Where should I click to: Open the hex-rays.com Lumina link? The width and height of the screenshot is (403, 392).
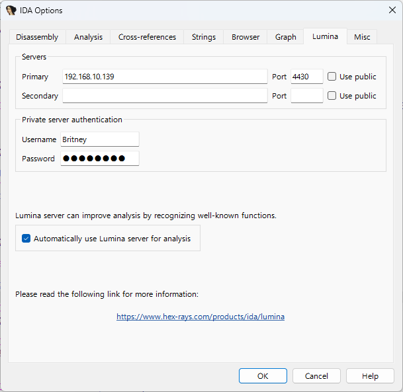tap(201, 317)
